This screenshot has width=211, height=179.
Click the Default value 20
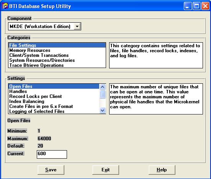click(x=40, y=146)
